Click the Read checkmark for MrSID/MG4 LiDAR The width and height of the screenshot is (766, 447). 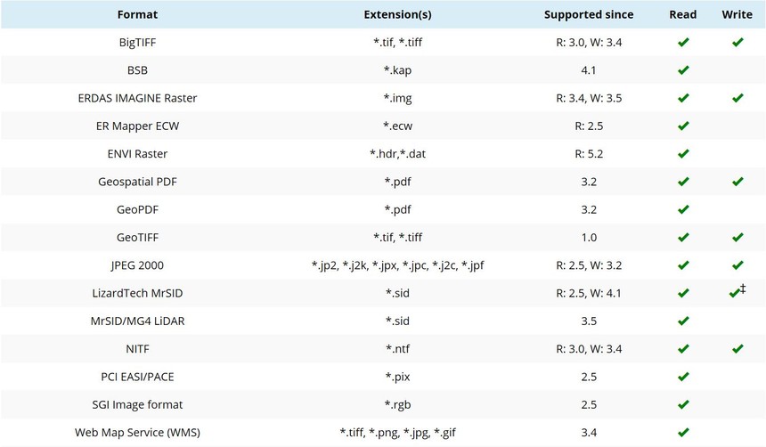683,321
